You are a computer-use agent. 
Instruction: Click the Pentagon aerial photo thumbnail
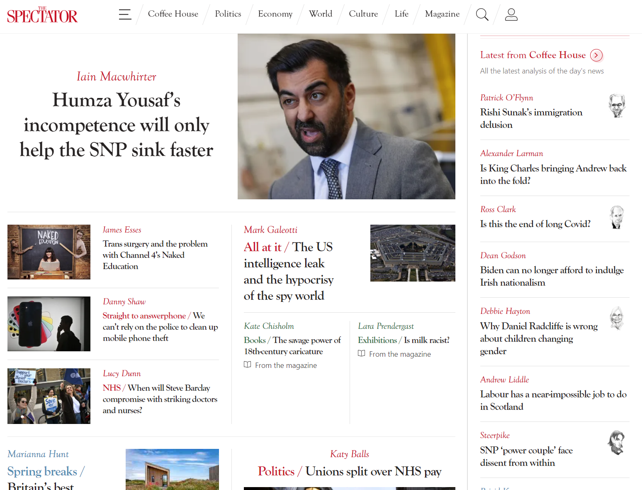coord(413,253)
